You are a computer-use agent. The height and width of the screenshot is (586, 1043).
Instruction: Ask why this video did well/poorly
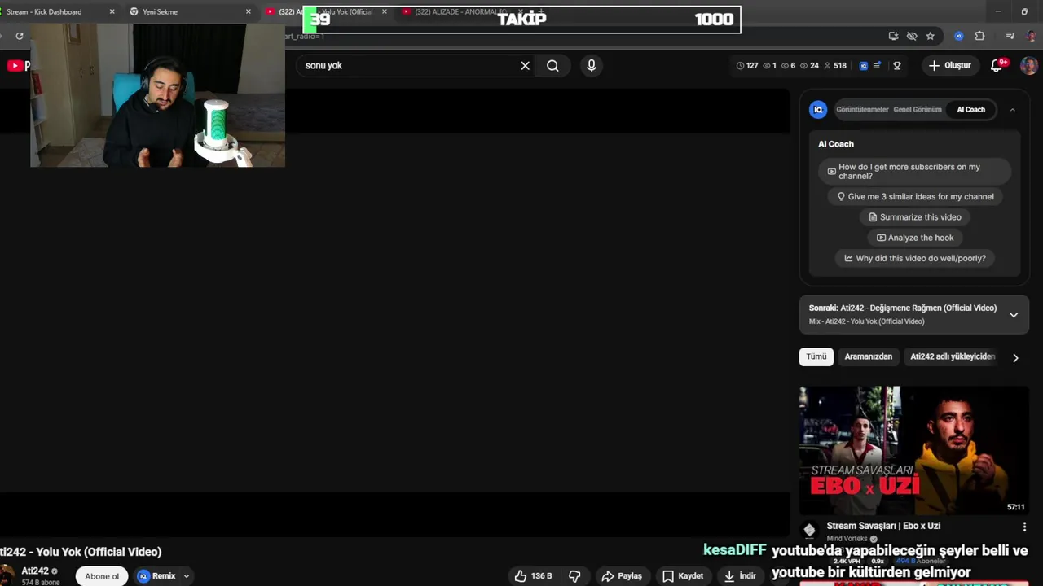tap(914, 258)
